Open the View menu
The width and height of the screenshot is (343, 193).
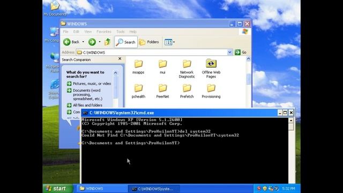click(x=88, y=32)
